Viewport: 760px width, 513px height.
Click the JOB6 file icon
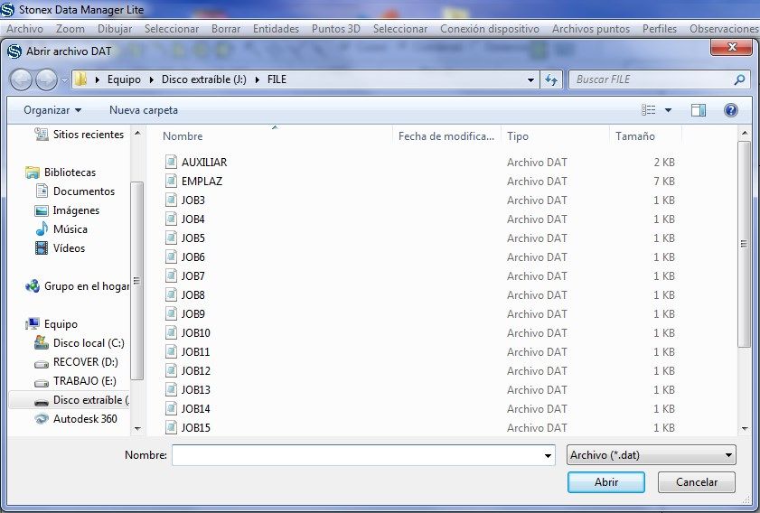pyautogui.click(x=171, y=256)
